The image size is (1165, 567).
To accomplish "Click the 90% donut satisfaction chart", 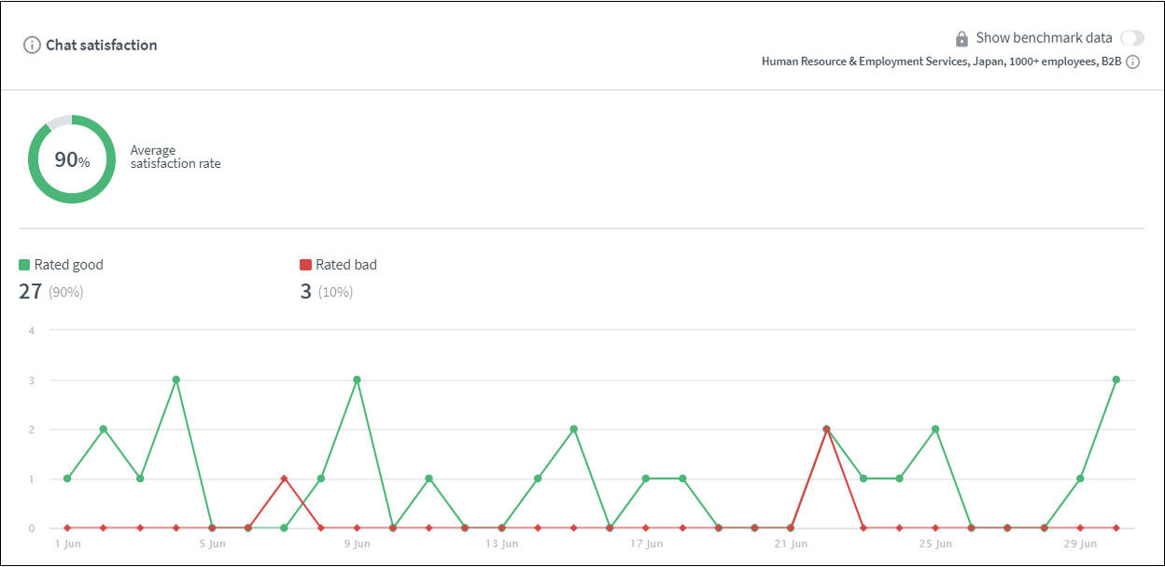I will (x=72, y=159).
